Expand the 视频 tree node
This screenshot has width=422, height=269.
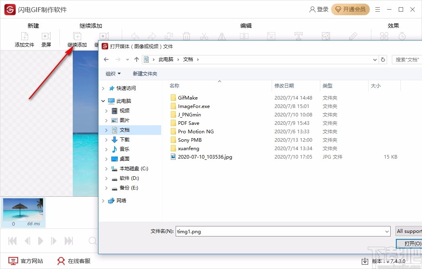tap(107, 111)
